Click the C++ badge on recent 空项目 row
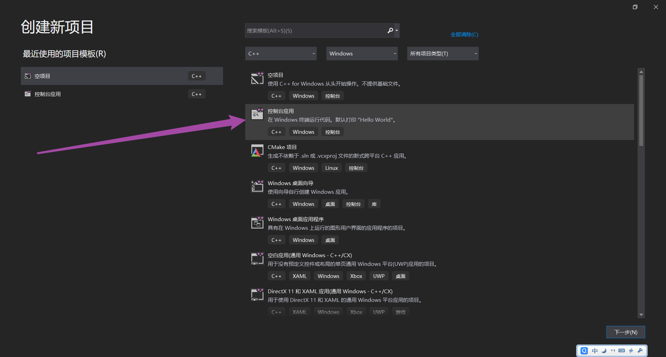This screenshot has height=357, width=666. pos(197,76)
